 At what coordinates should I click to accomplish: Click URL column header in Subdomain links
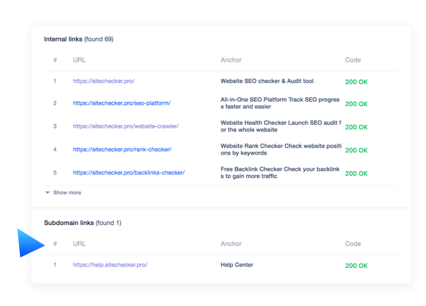tap(79, 243)
